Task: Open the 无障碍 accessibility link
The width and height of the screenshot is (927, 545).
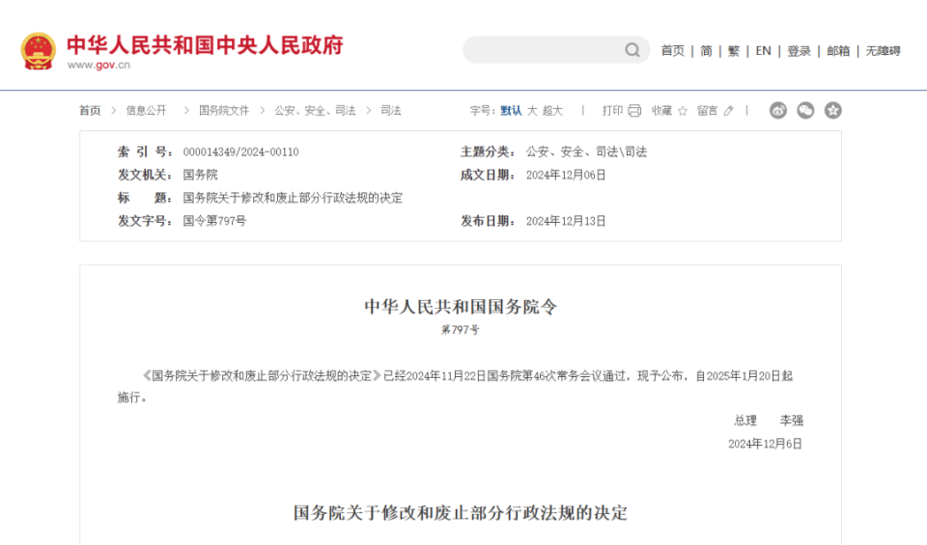Action: point(884,51)
